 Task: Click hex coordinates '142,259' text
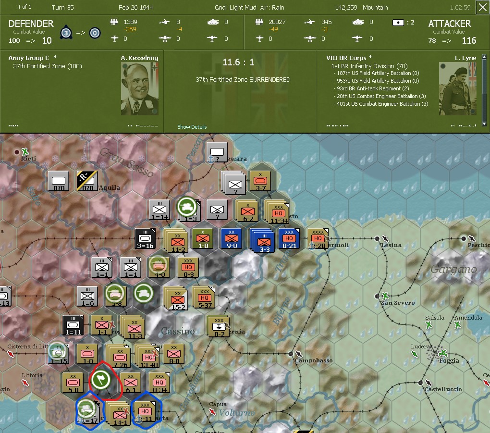(x=346, y=7)
